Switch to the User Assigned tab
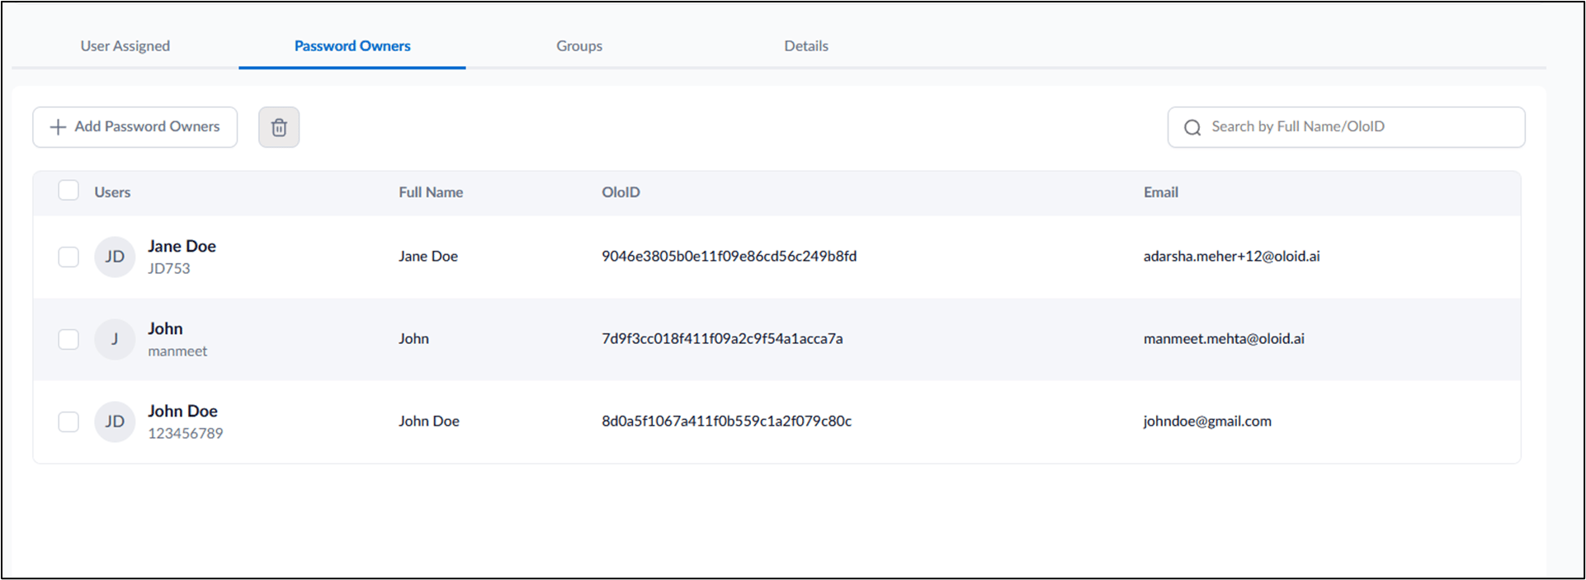 pyautogui.click(x=125, y=46)
